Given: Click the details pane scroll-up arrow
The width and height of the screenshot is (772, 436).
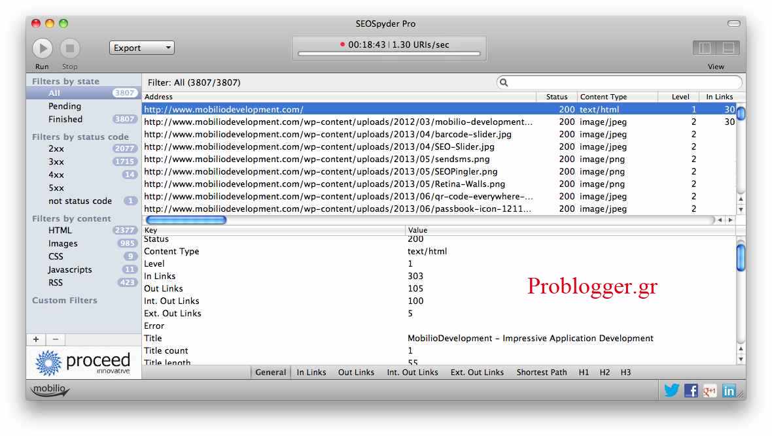Looking at the screenshot, I should pos(741,349).
